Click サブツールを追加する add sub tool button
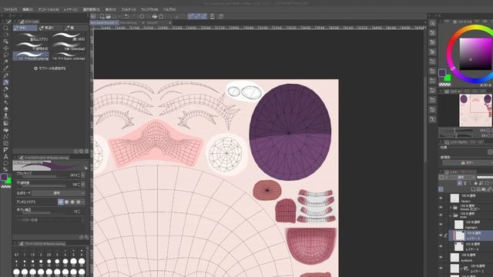Screen dimensions: 493x277 click(49, 68)
